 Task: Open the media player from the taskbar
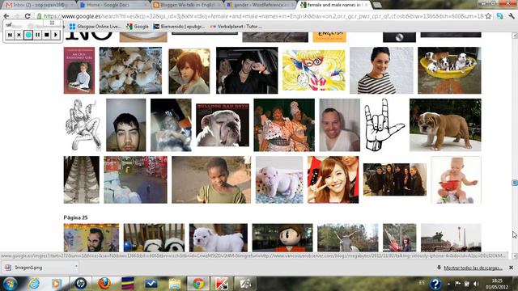57,284
